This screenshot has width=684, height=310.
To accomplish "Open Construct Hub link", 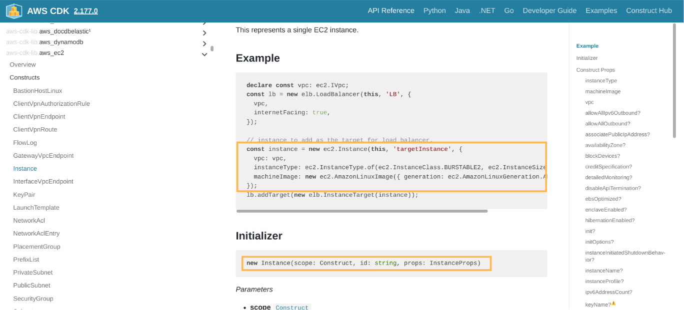I will tap(649, 10).
